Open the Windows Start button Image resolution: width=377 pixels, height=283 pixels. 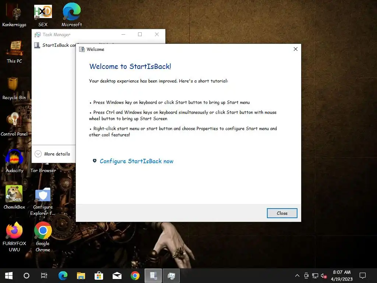point(9,276)
